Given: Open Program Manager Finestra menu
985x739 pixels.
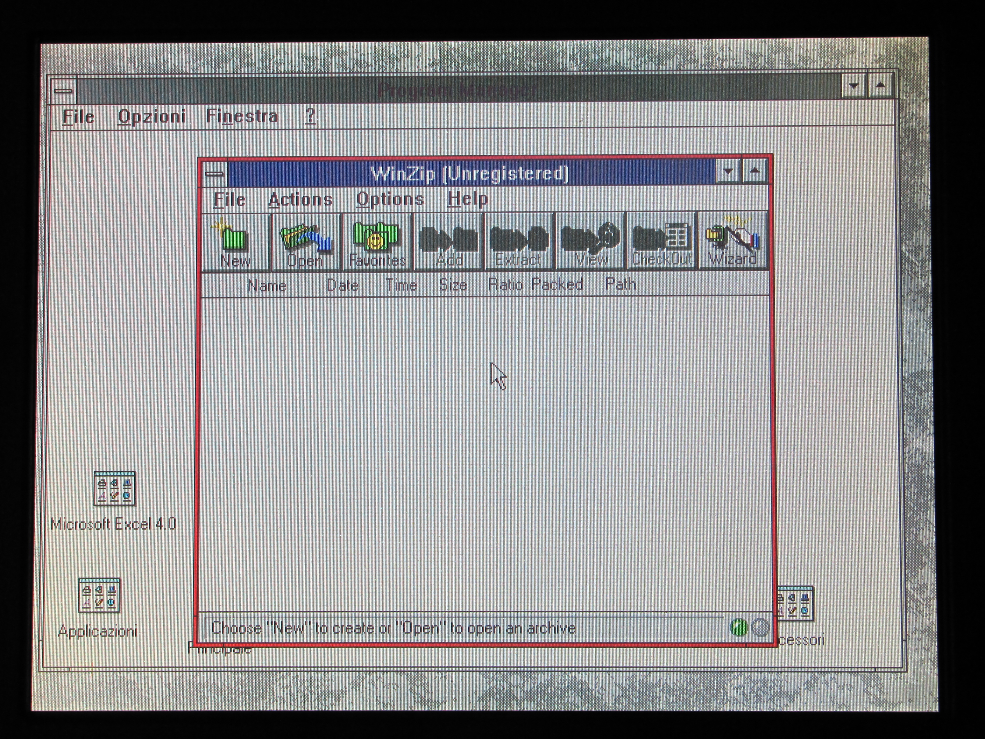Looking at the screenshot, I should pos(242,116).
